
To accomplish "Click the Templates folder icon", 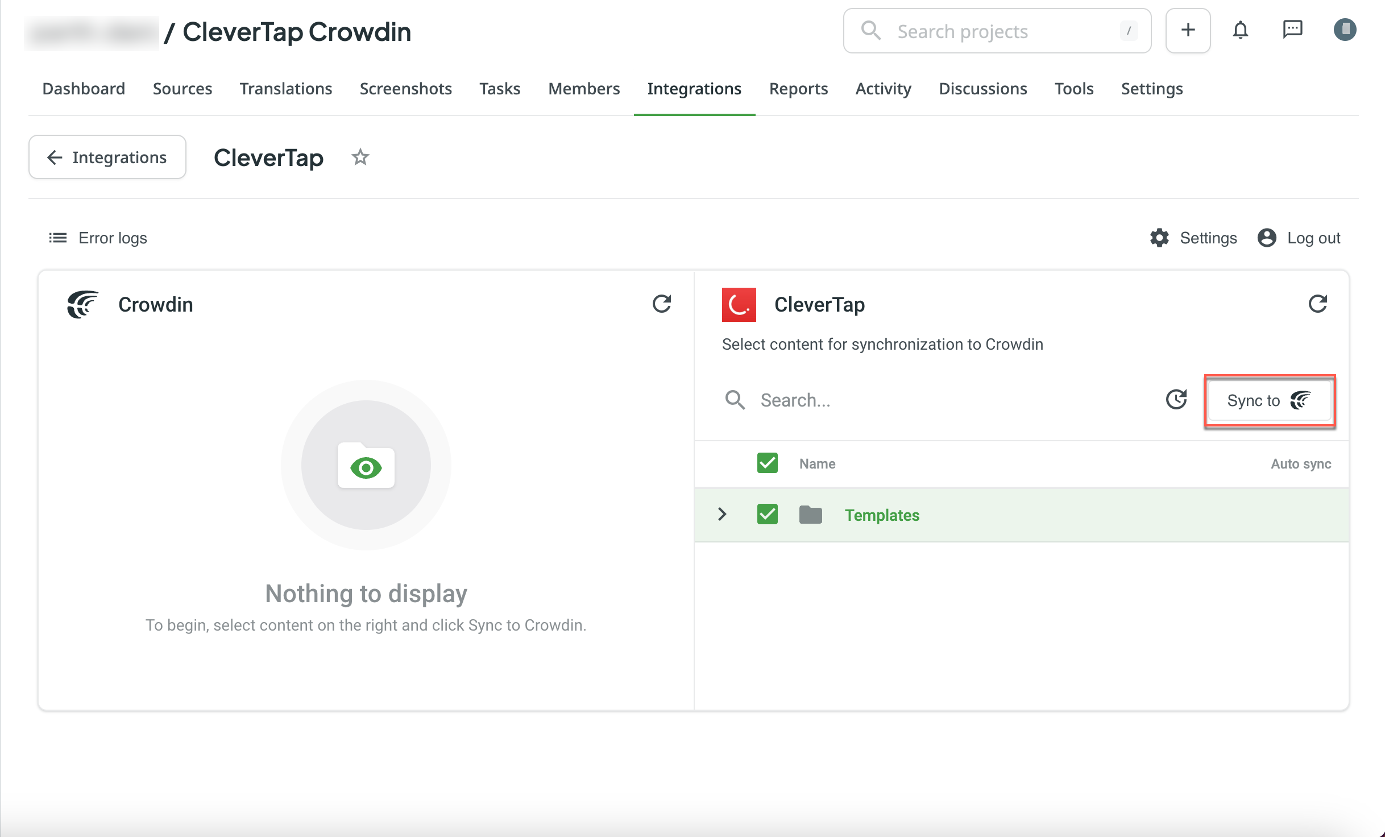I will tap(810, 515).
